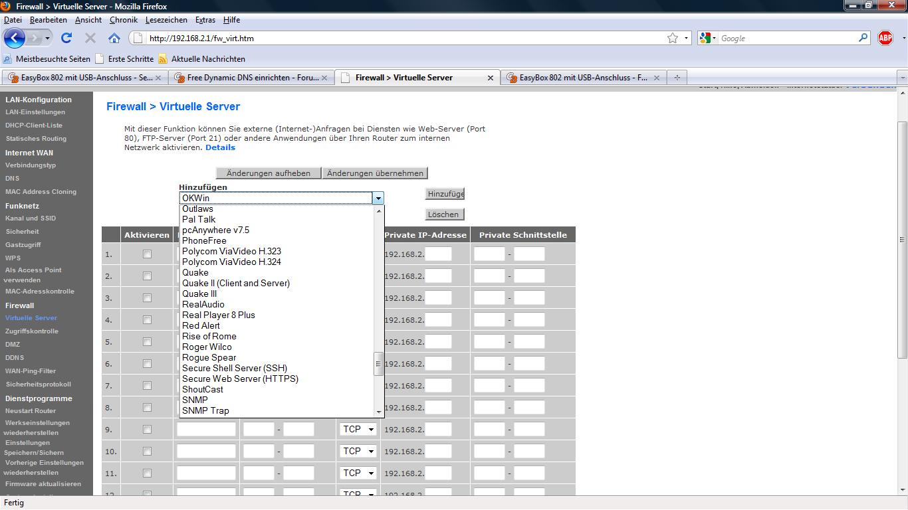Collapse the OKWin Hinzufügen dropdown
The width and height of the screenshot is (908, 510).
(x=378, y=198)
